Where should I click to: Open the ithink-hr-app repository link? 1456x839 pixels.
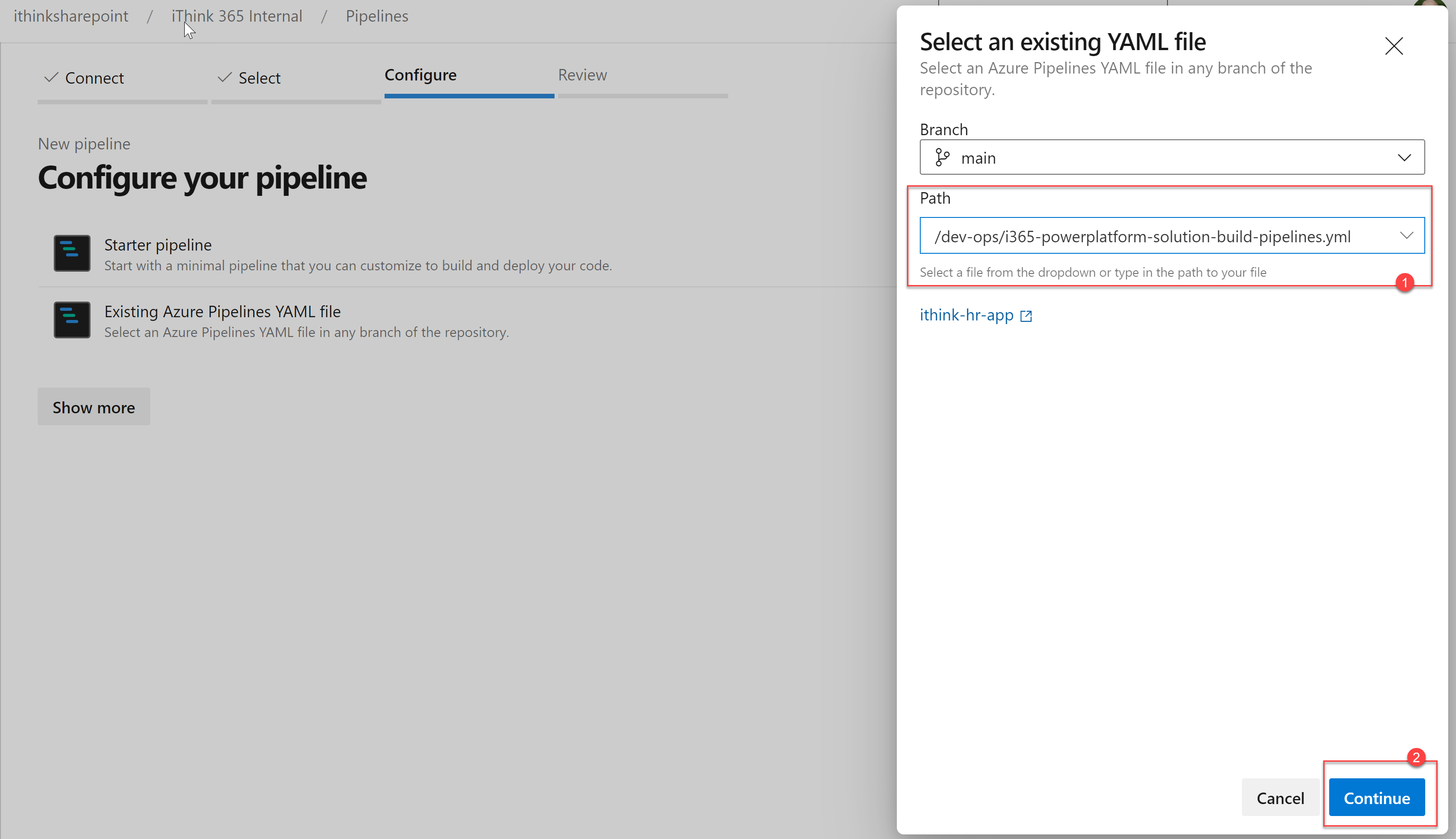(966, 315)
